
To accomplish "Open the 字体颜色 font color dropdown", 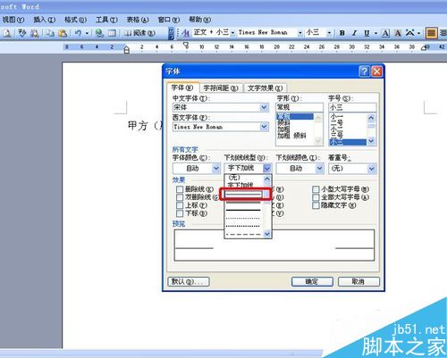I will (x=216, y=169).
